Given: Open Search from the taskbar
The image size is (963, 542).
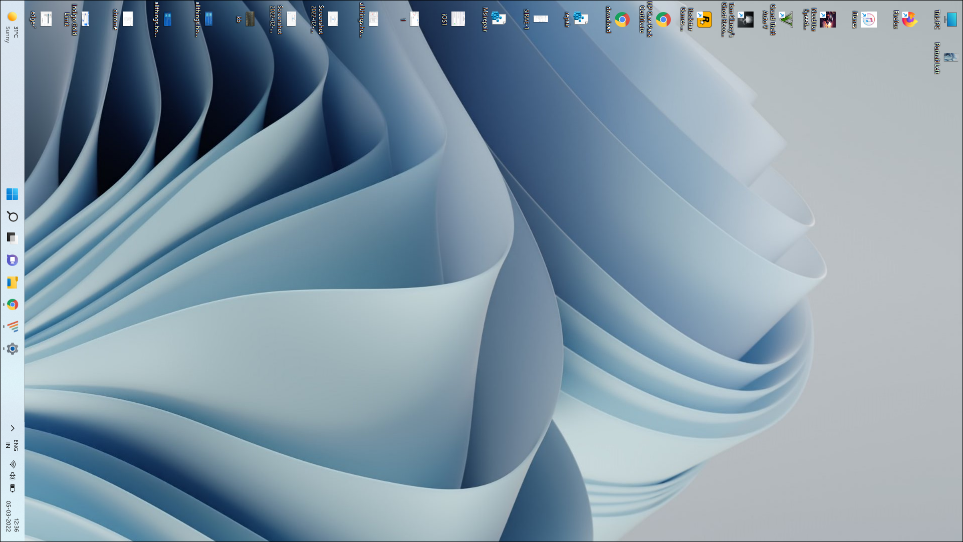Looking at the screenshot, I should 12,217.
